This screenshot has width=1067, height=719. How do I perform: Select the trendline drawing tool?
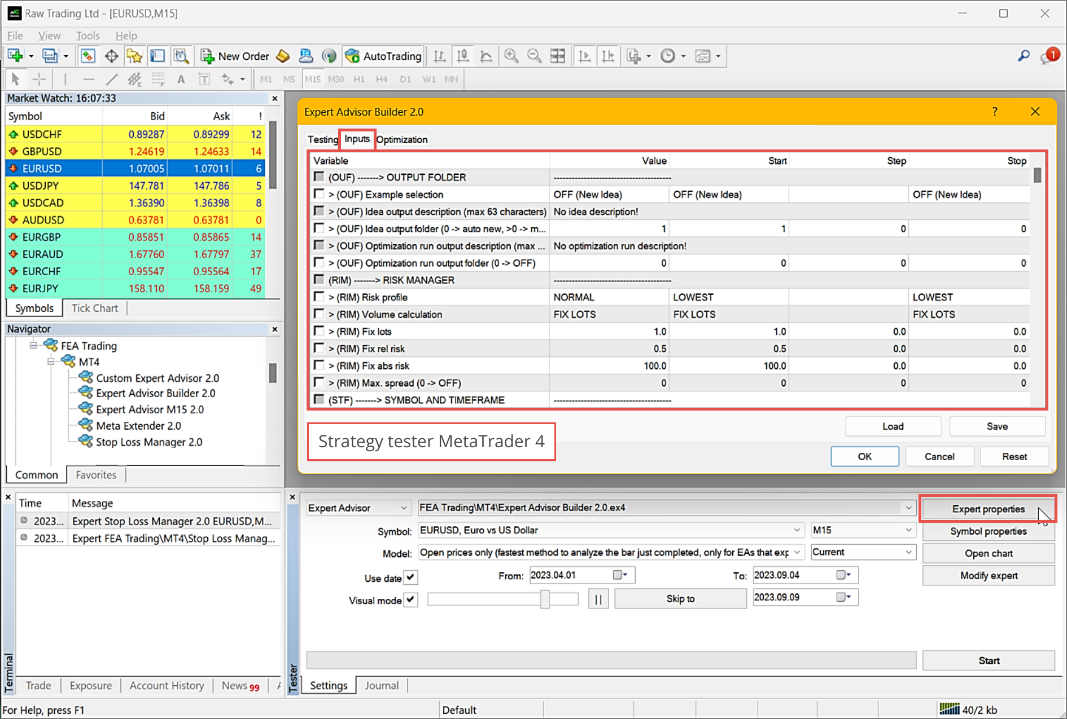click(x=112, y=79)
